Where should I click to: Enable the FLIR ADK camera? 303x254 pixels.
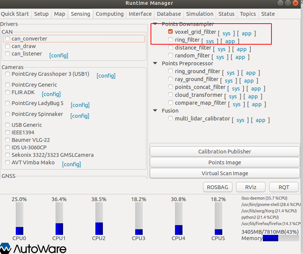7,92
